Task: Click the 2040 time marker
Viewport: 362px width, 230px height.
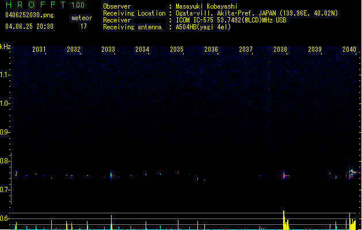Action: tap(349, 49)
